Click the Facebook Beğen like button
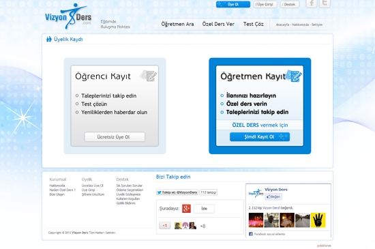 (273, 196)
